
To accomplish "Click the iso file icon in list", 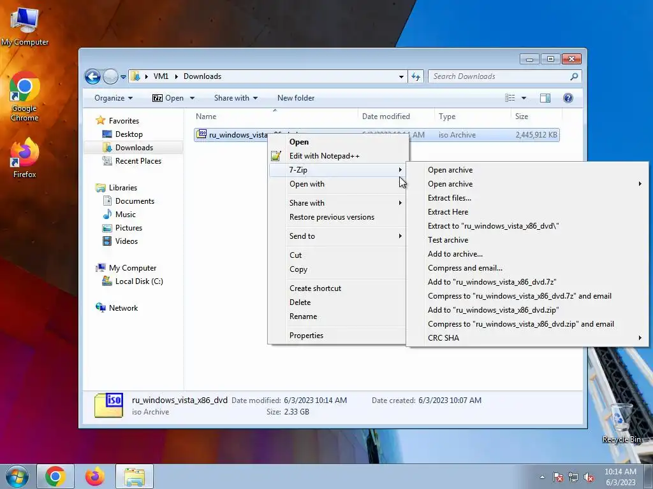I will click(x=202, y=134).
